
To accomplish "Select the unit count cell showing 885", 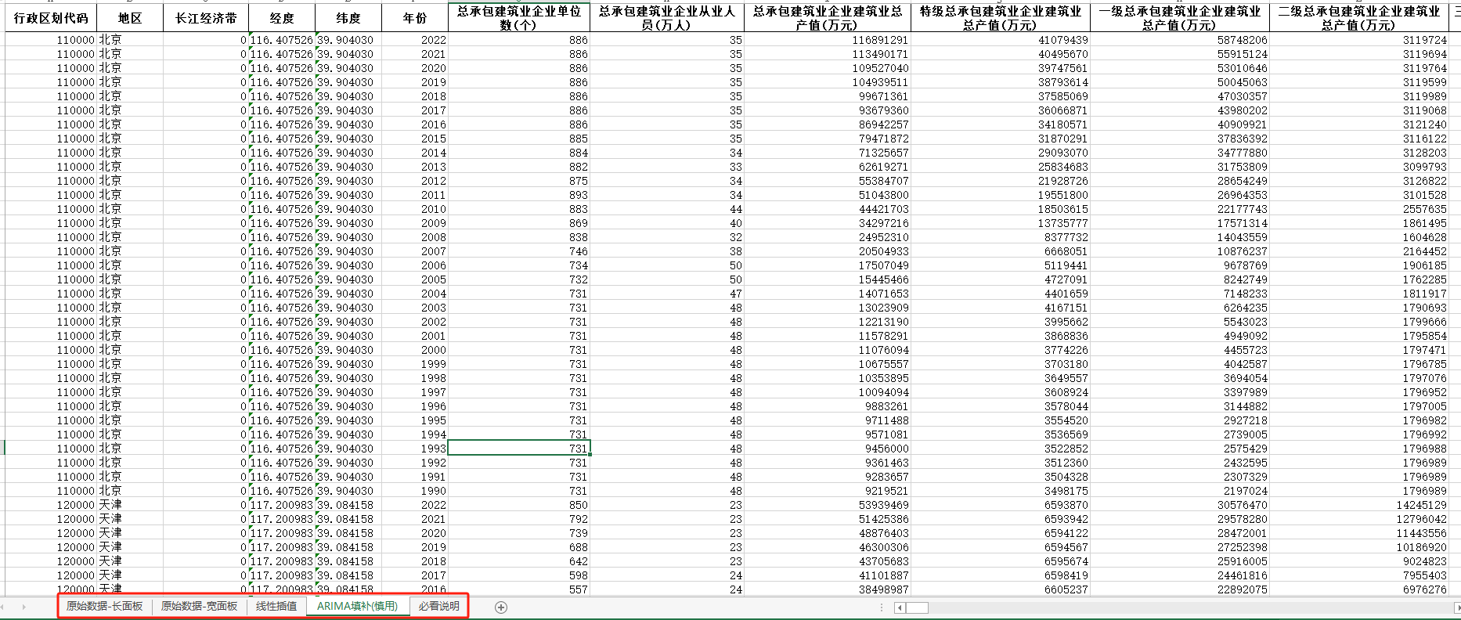I will 519,139.
